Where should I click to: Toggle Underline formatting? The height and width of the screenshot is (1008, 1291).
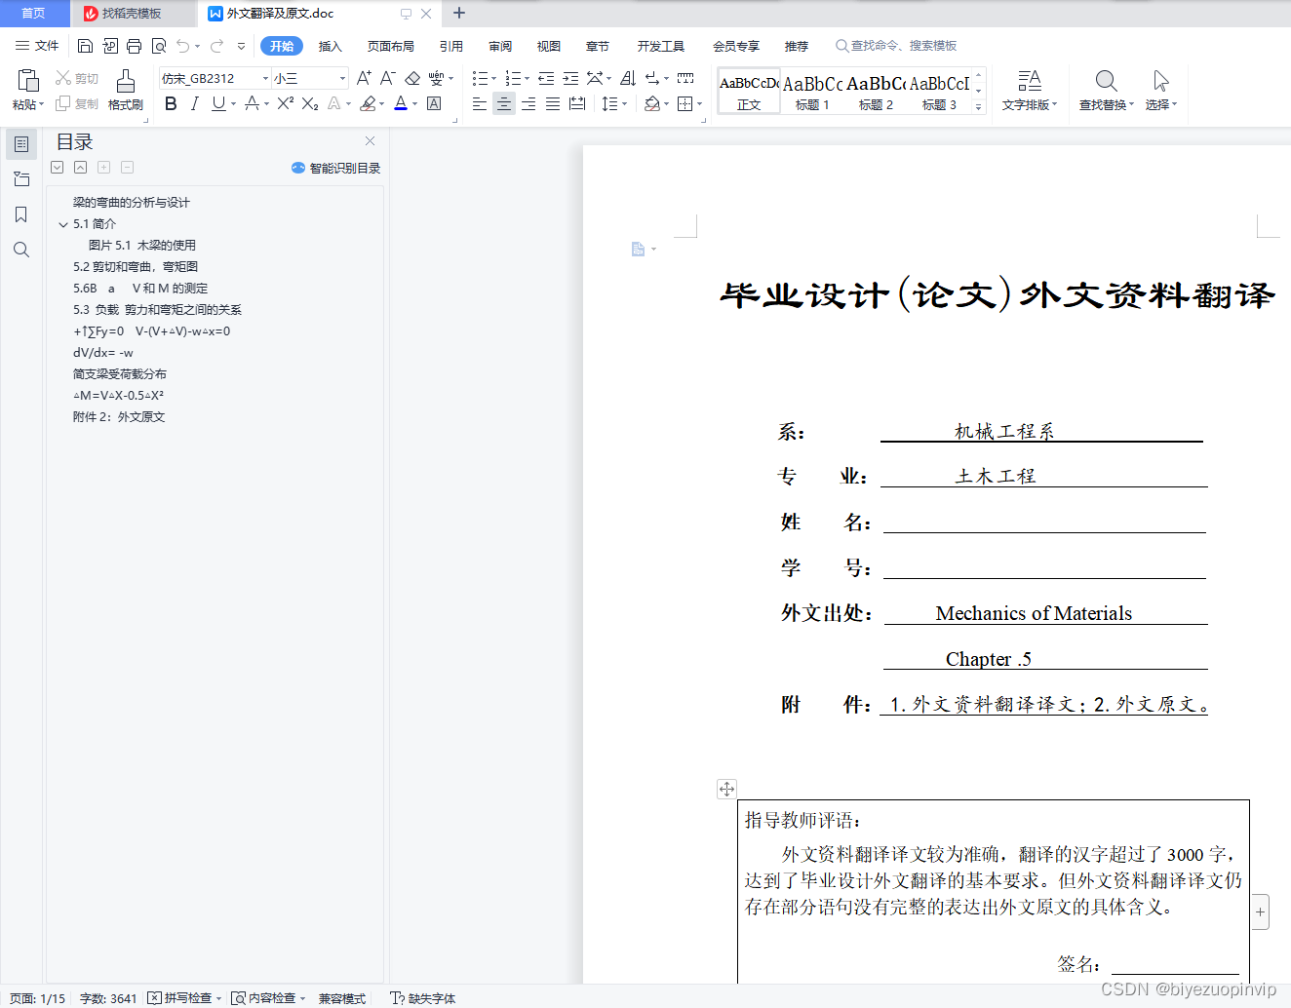218,103
